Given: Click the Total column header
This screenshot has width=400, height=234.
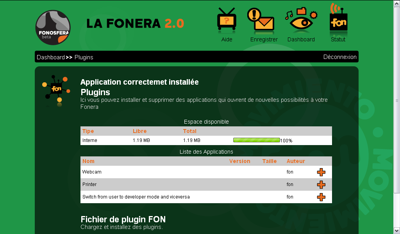Looking at the screenshot, I should [189, 131].
